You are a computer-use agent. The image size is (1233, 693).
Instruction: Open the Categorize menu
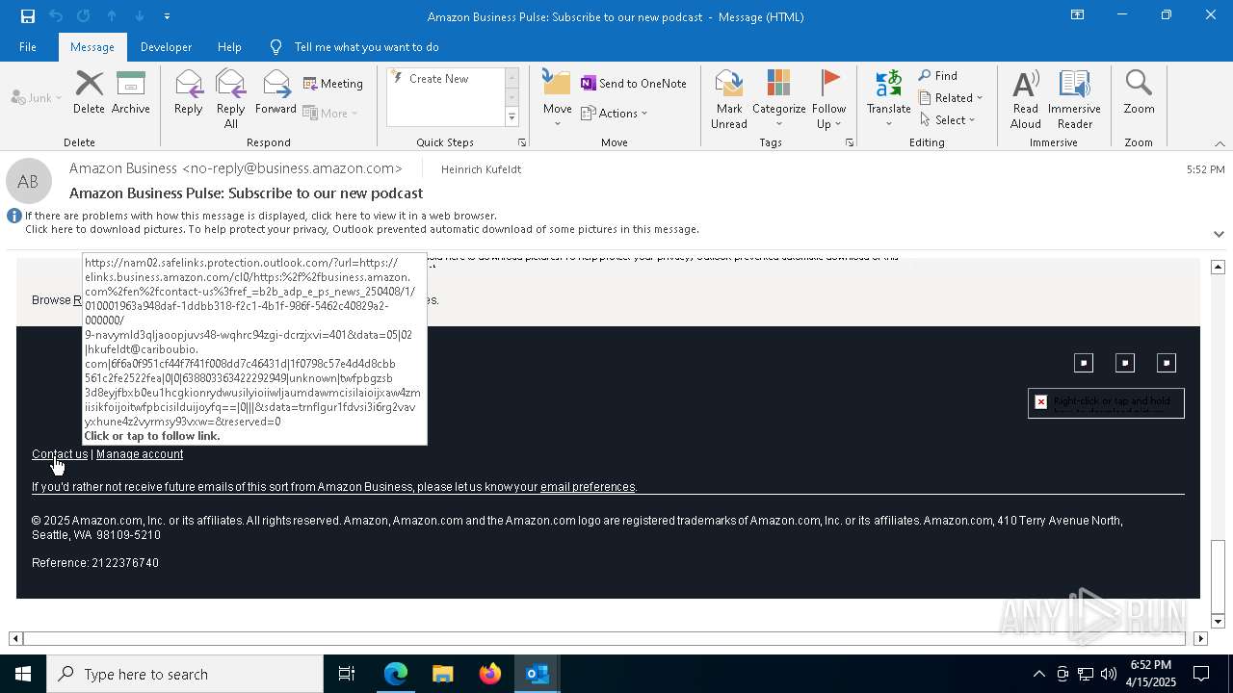(x=778, y=99)
